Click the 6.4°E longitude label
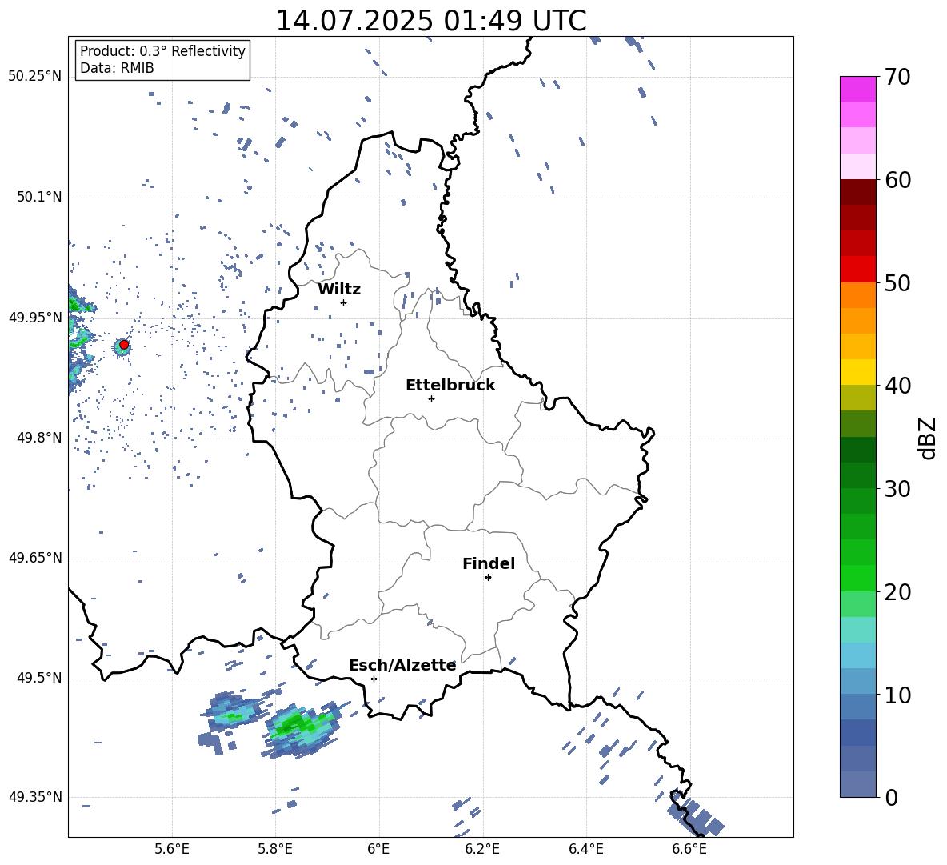Screen dimensions: 947x865 point(585,849)
